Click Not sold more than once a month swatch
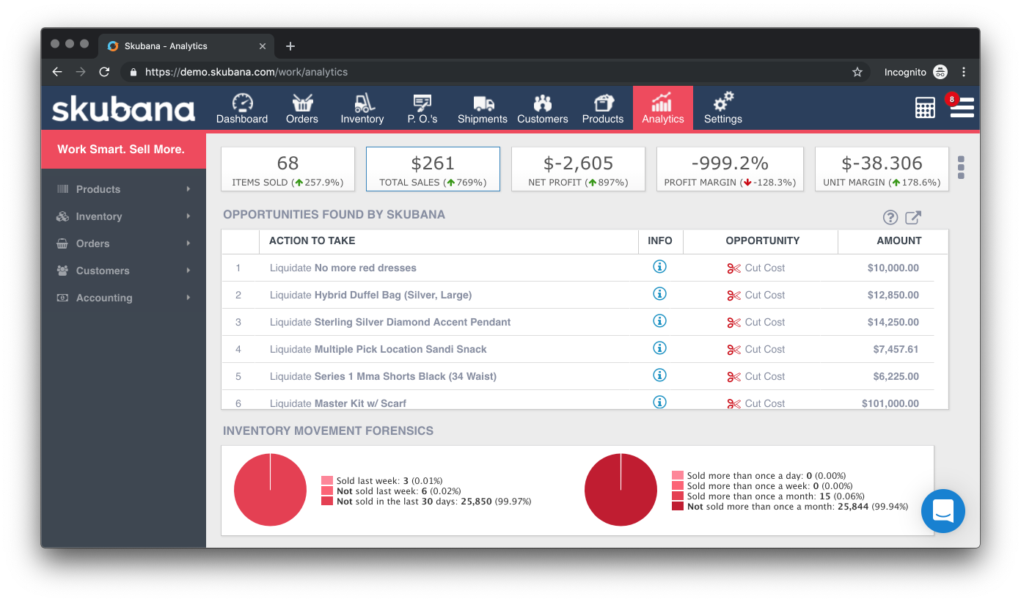The height and width of the screenshot is (602, 1021). pyautogui.click(x=677, y=507)
